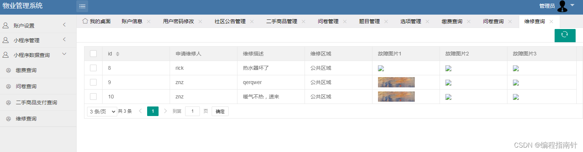Switch to the 我的桌面 tab
The width and height of the screenshot is (583, 152).
tap(96, 21)
